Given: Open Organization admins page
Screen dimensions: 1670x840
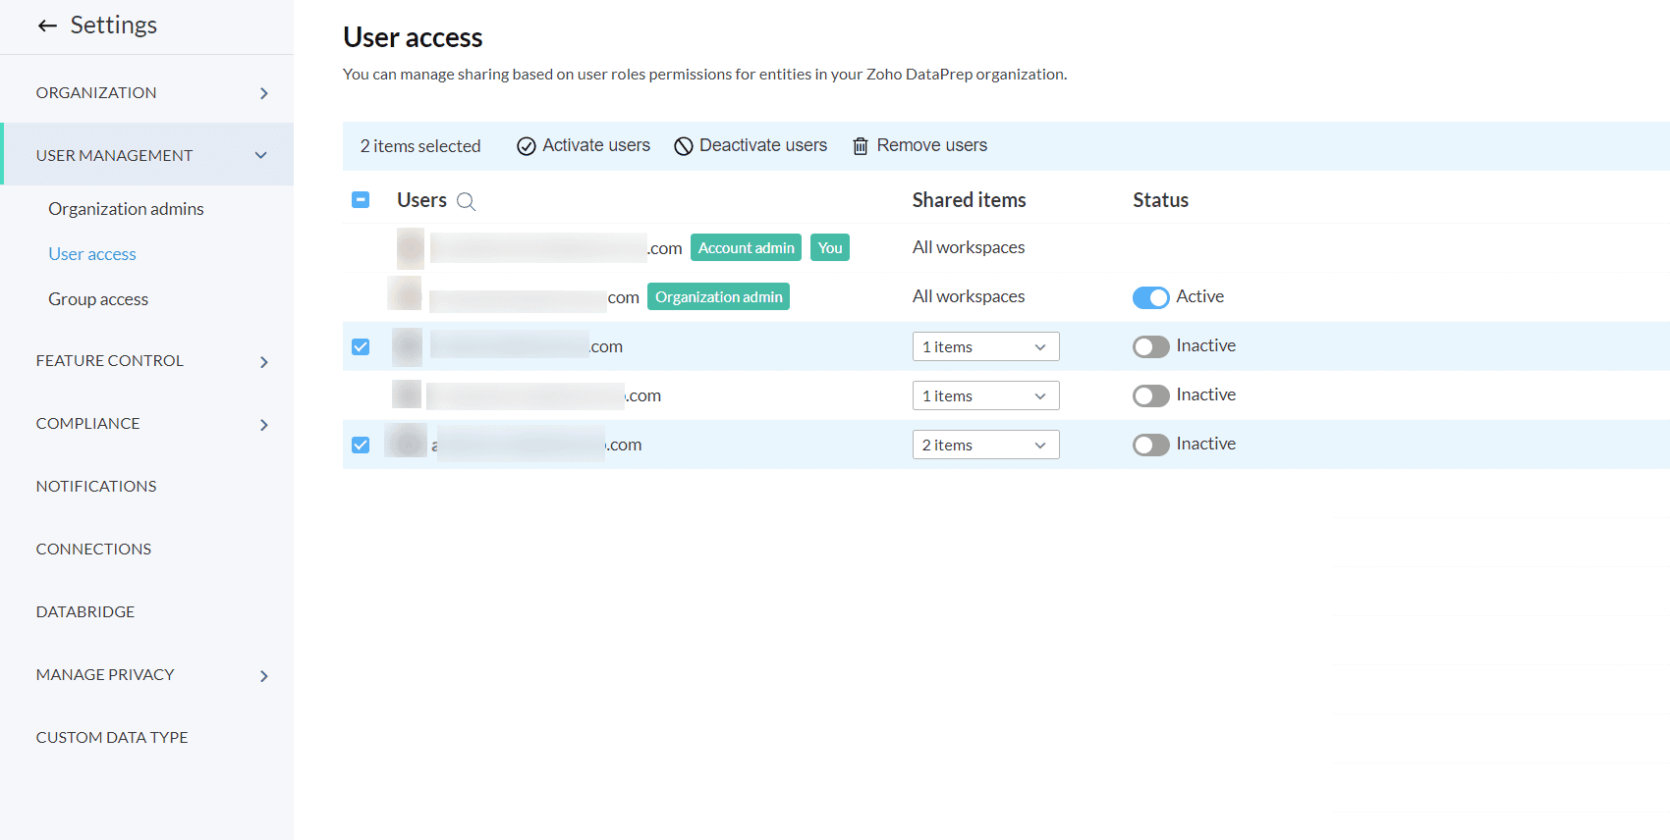Looking at the screenshot, I should [x=126, y=209].
